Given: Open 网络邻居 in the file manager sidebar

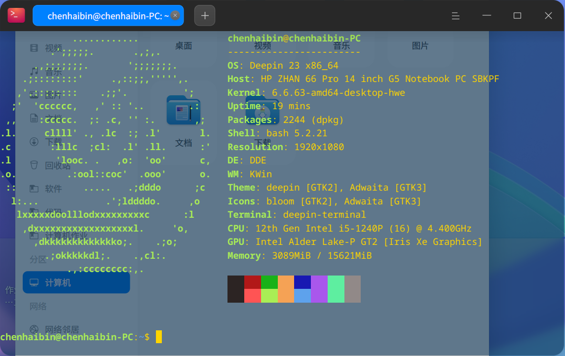Looking at the screenshot, I should point(54,329).
